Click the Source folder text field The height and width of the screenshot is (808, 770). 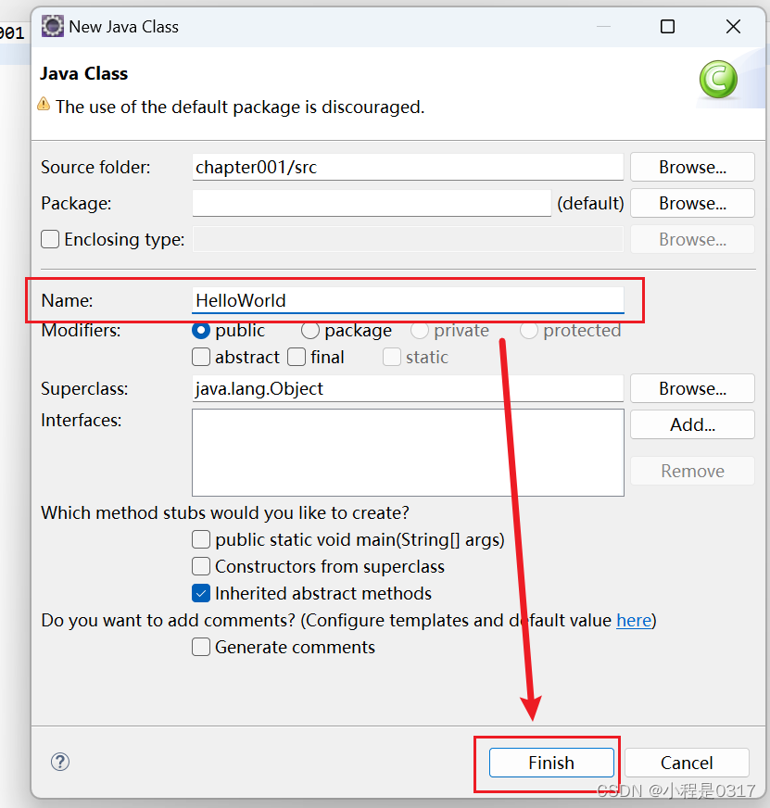pyautogui.click(x=408, y=167)
